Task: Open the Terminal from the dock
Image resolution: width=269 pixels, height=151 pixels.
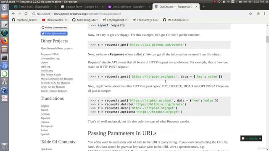Action: 5,57
